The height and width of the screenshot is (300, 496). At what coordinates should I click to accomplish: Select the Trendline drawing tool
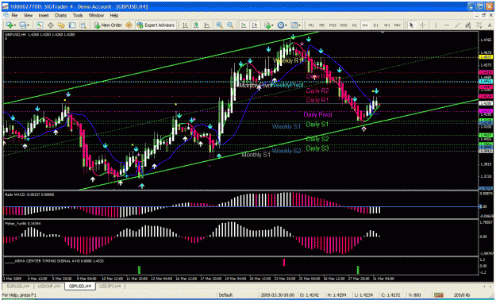(457, 25)
